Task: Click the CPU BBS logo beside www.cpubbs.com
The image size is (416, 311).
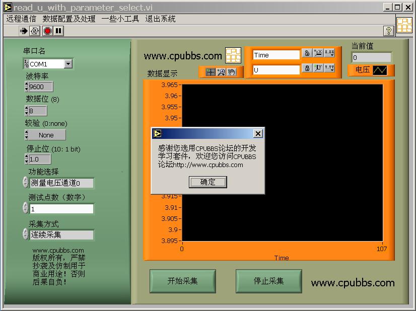Action: 233,55
